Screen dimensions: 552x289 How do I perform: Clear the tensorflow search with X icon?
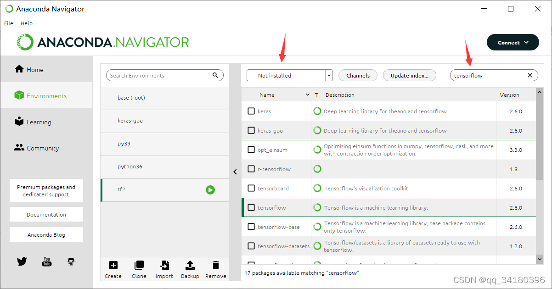pyautogui.click(x=530, y=75)
